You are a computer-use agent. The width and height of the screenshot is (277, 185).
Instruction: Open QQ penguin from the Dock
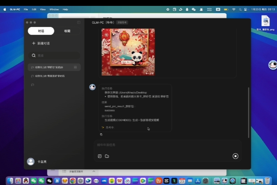click(x=26, y=181)
